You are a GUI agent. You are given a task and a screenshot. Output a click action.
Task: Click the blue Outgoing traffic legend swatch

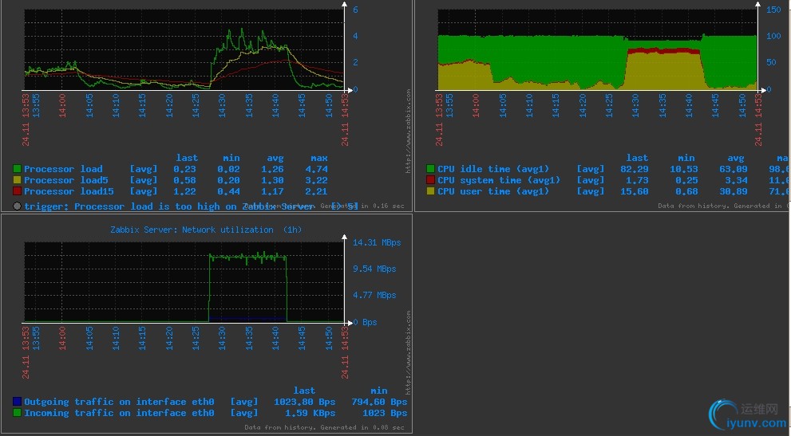coord(17,402)
